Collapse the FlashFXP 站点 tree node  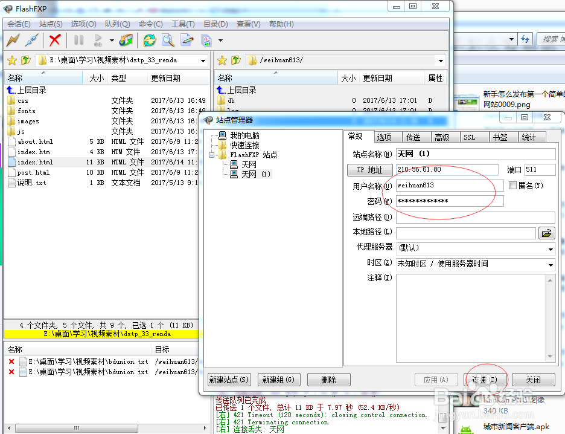212,155
